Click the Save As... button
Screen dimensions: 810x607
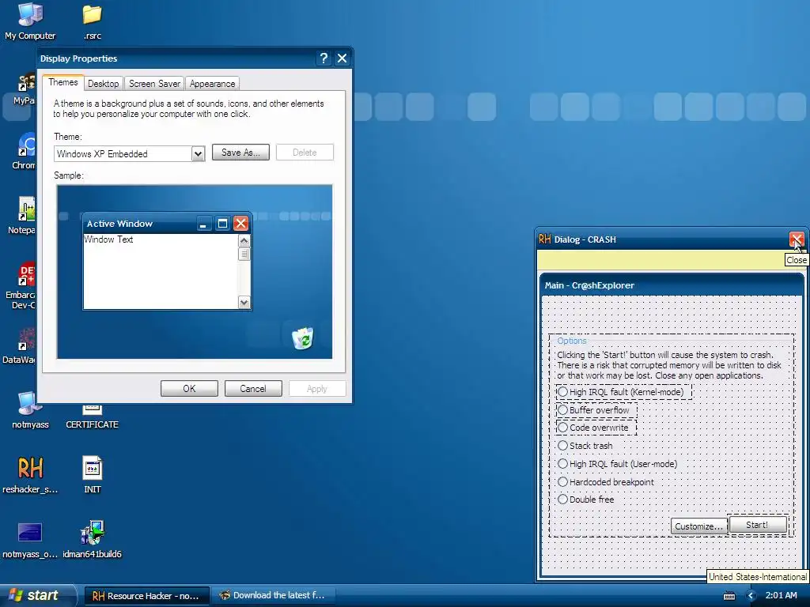pos(240,153)
